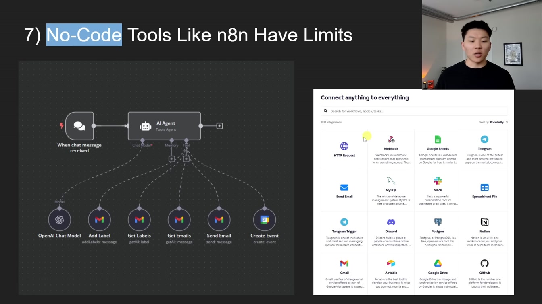Image resolution: width=542 pixels, height=304 pixels.
Task: Open the Sort by Popularity dropdown
Action: [494, 122]
